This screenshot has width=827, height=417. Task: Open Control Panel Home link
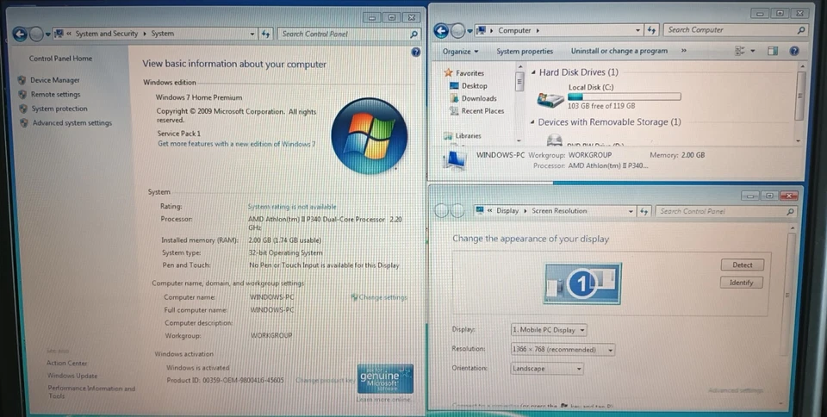(60, 59)
